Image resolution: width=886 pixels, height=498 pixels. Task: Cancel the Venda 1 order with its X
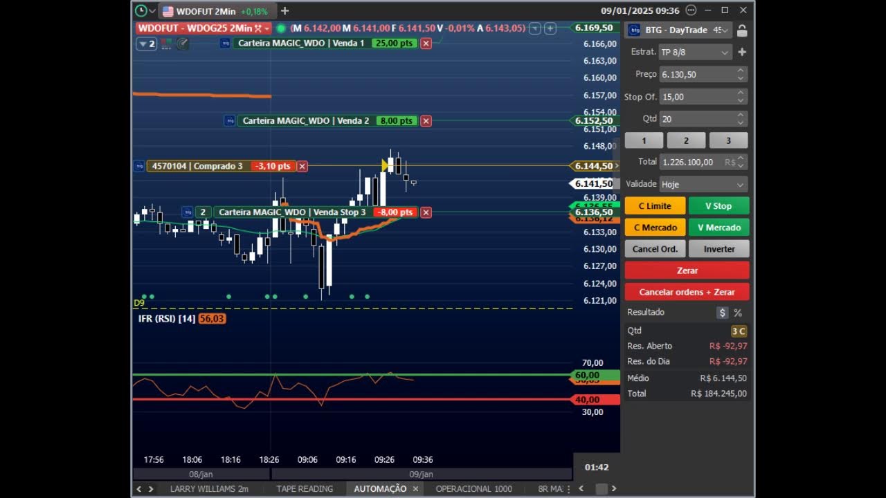click(426, 43)
